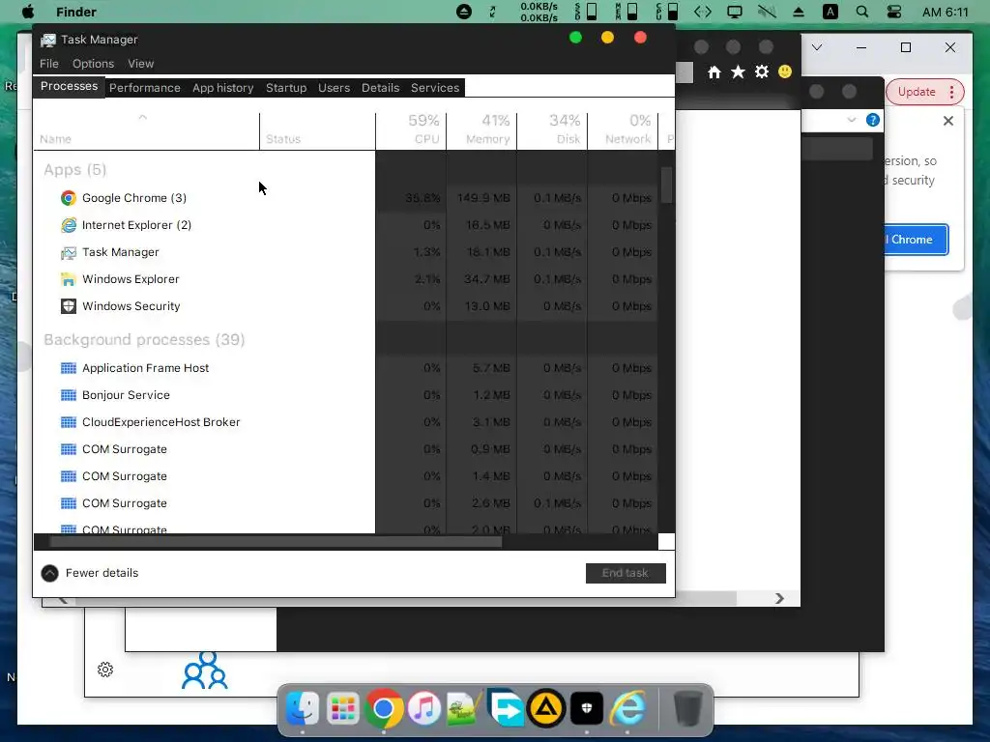Select the Internet Explorer (2) process row

(x=346, y=225)
